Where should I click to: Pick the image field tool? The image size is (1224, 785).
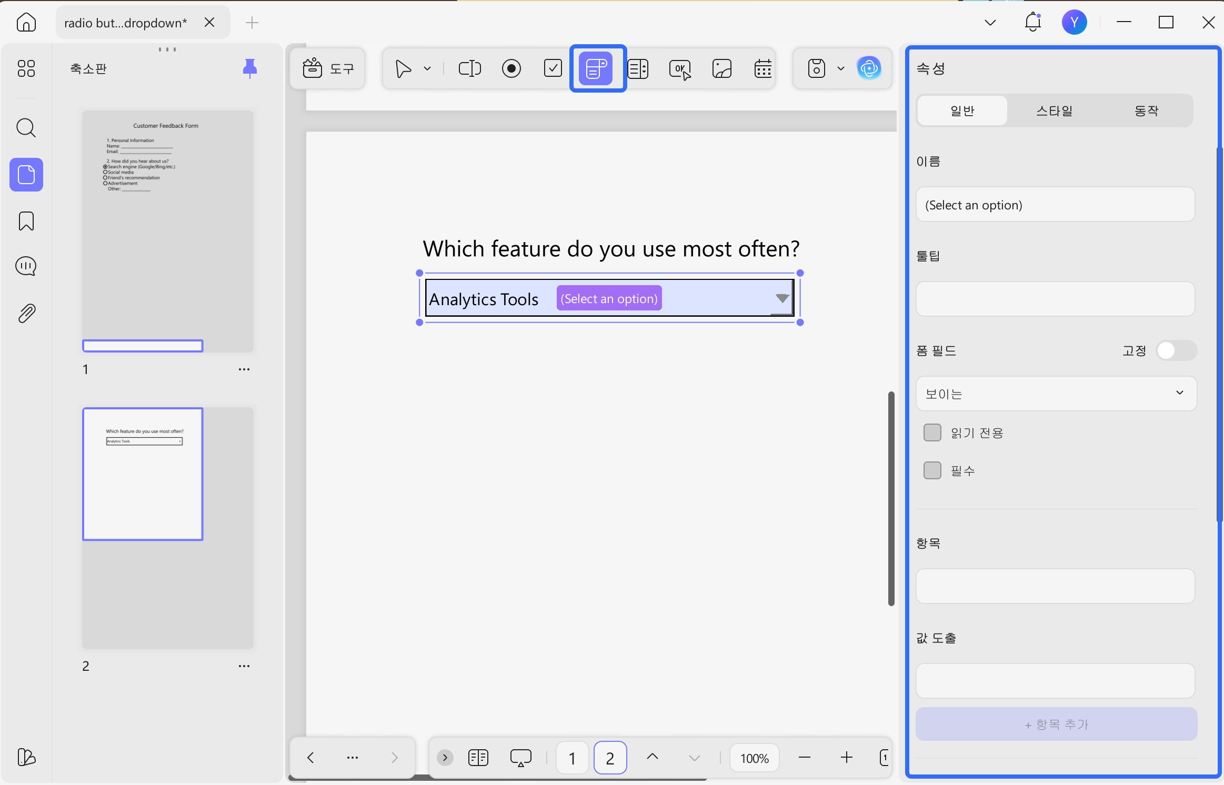721,68
